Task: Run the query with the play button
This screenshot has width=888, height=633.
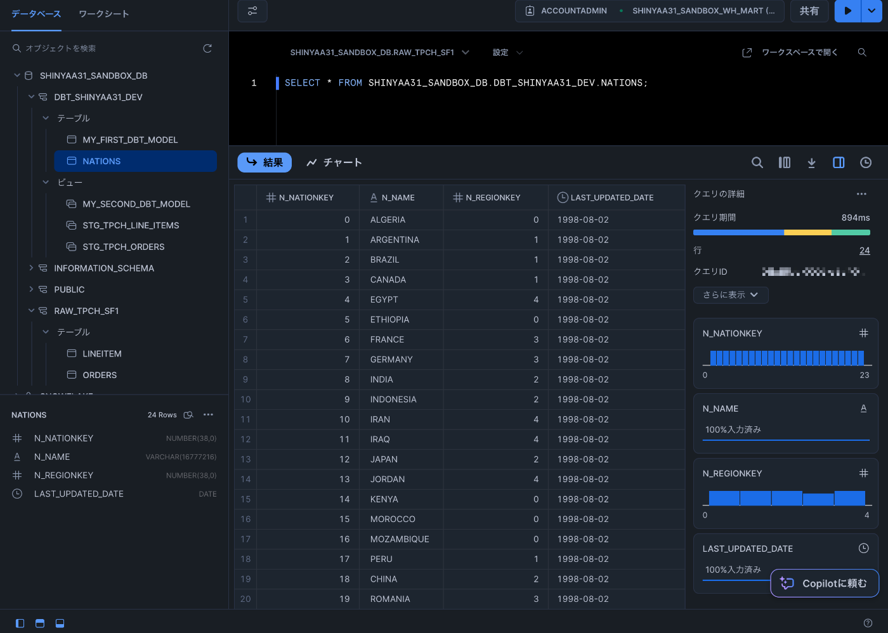Action: pyautogui.click(x=847, y=11)
